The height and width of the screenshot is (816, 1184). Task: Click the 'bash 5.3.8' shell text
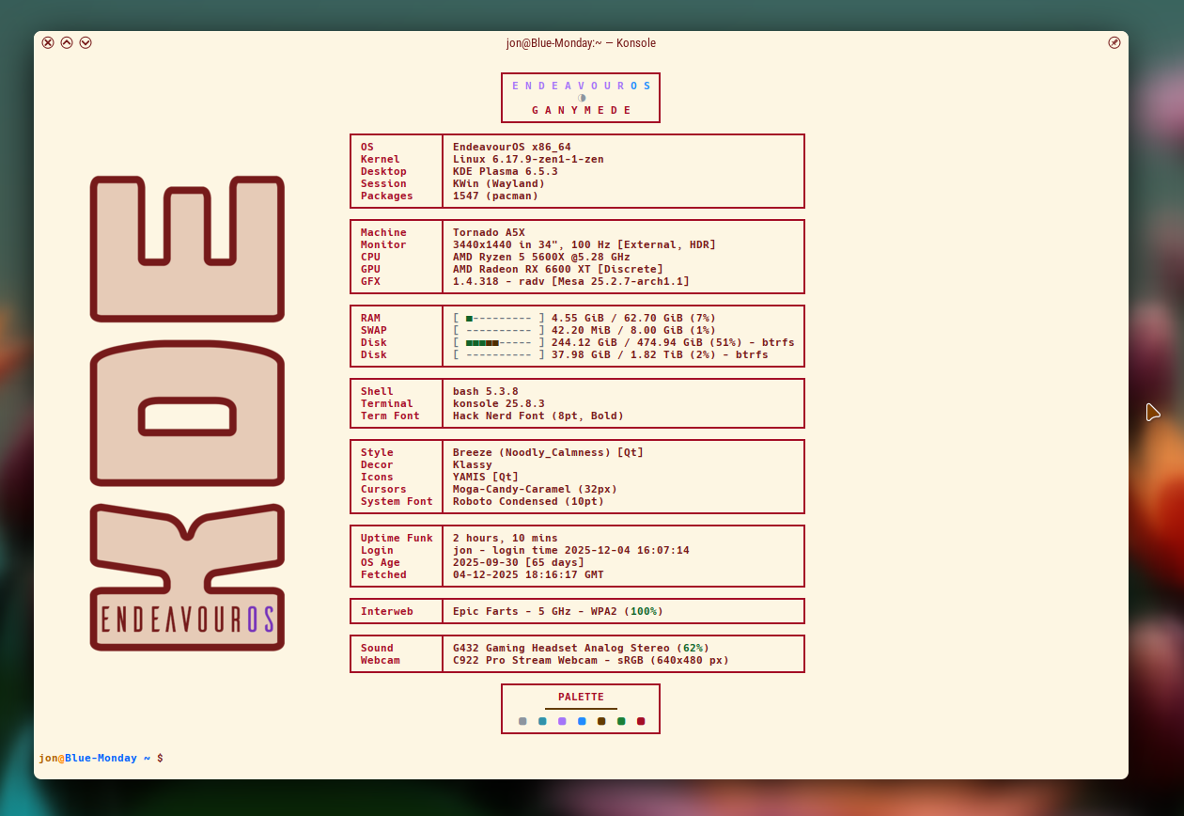pyautogui.click(x=486, y=392)
